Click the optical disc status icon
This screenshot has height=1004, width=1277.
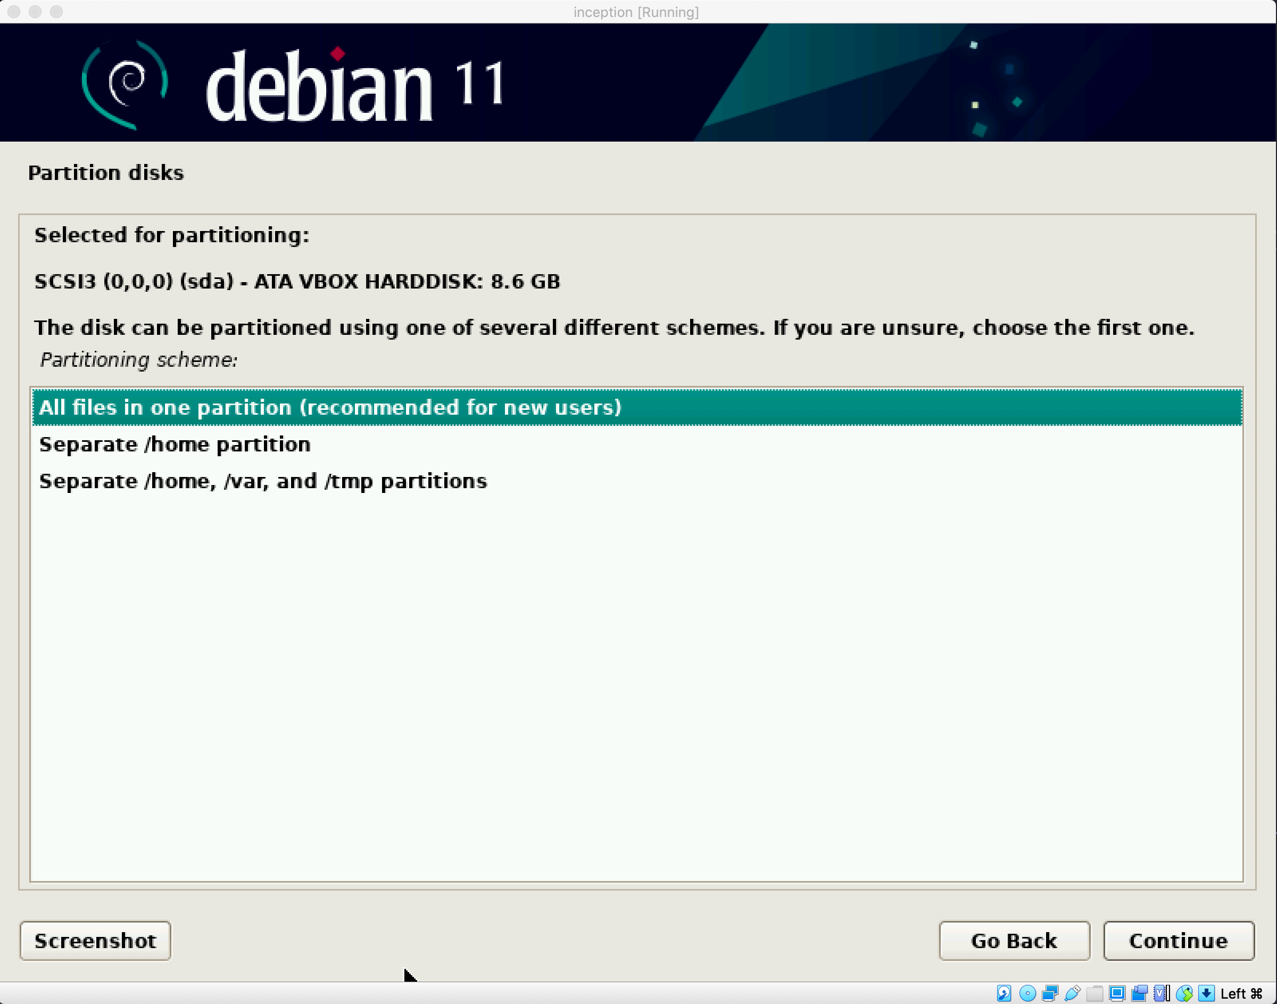1027,993
